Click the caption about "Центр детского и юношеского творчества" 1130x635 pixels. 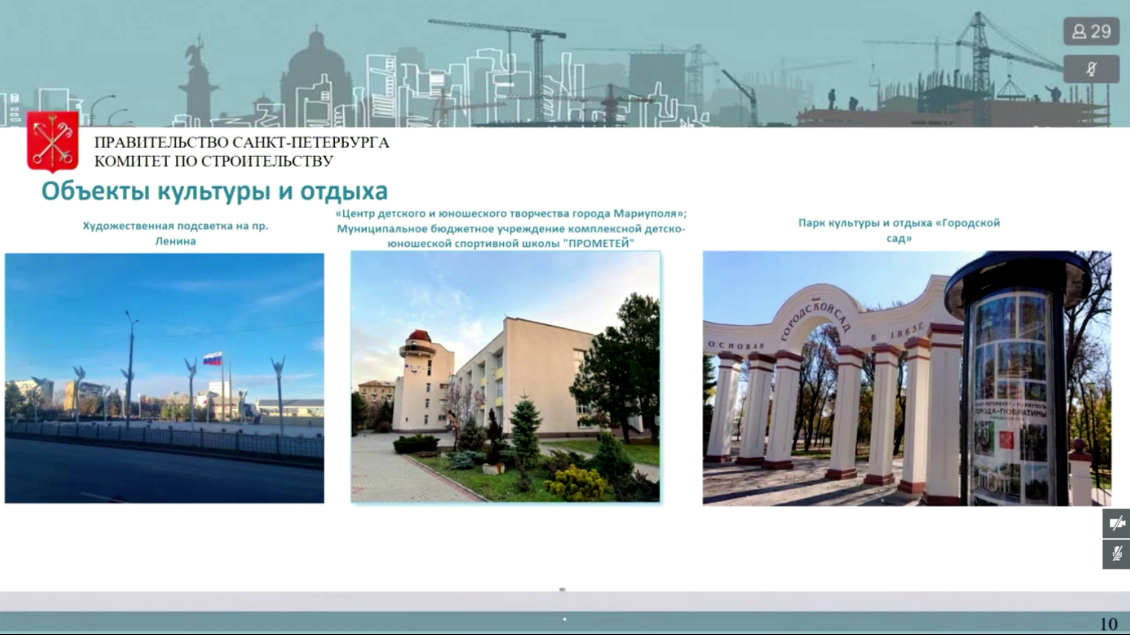coord(510,229)
